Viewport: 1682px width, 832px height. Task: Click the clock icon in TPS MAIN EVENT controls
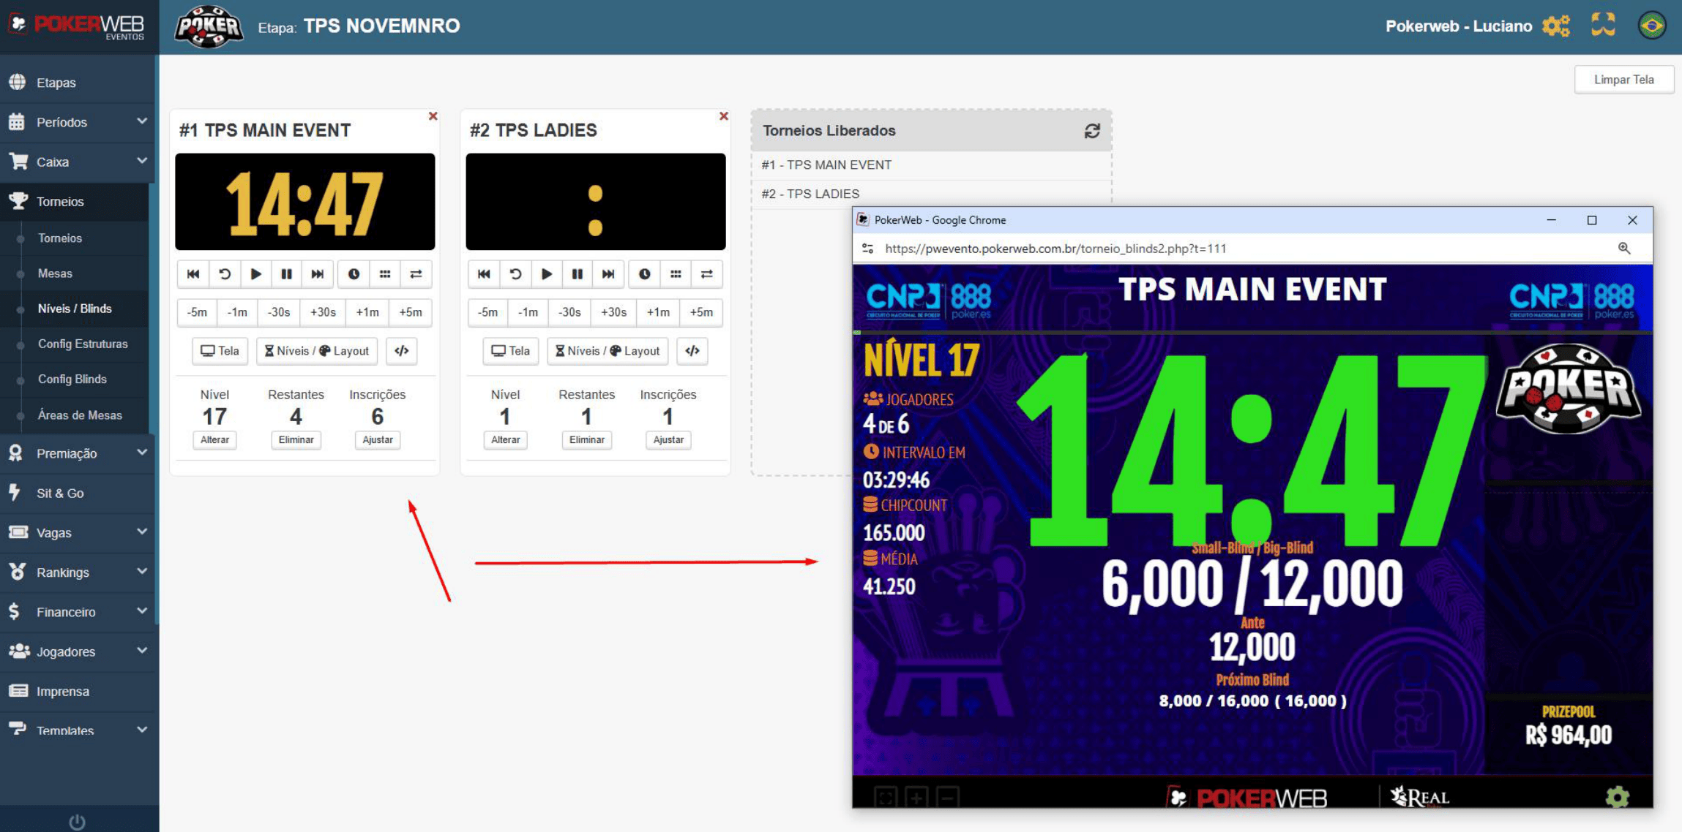(354, 274)
